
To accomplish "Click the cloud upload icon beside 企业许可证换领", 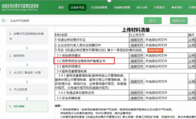I will click(x=4, y=21).
